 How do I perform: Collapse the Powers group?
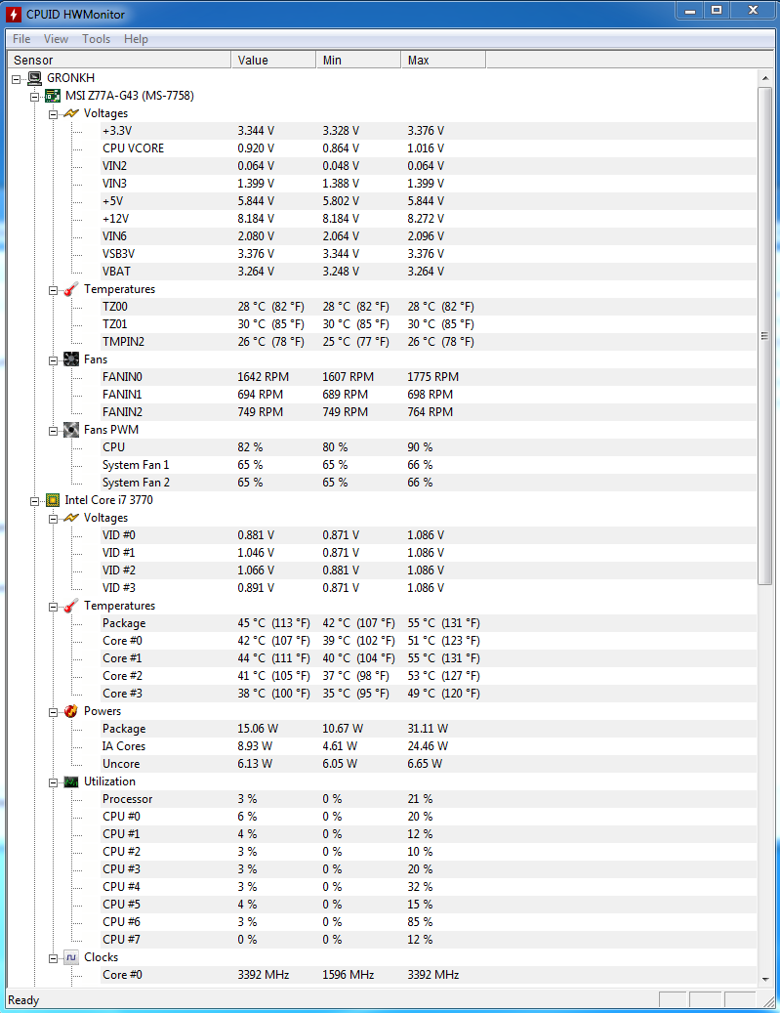(x=53, y=712)
